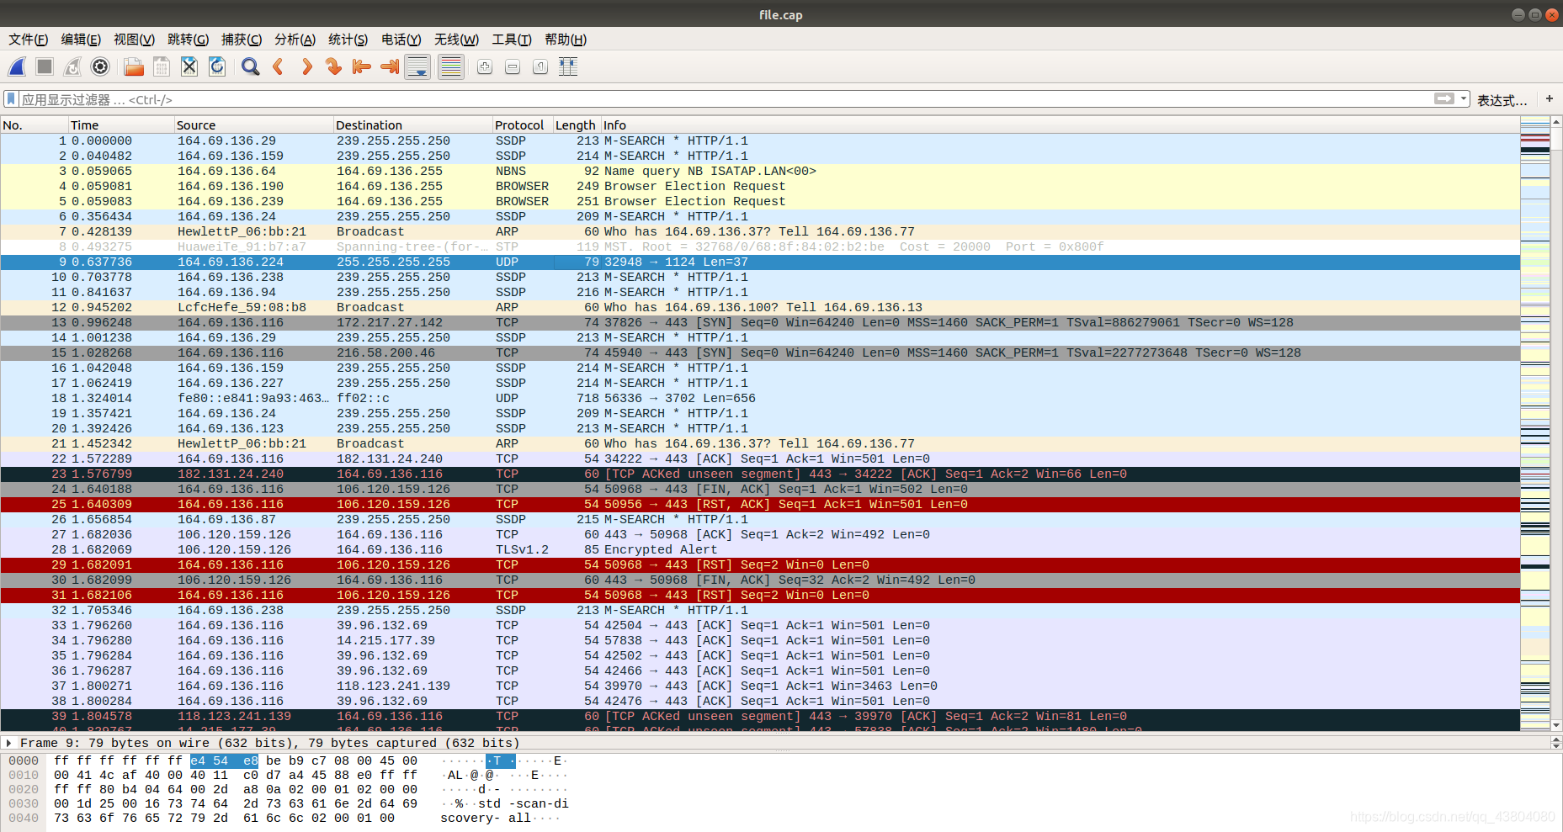Open the 视图(V) menu
Screen dimensions: 1563x832
(135, 40)
